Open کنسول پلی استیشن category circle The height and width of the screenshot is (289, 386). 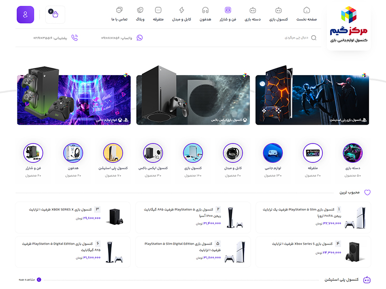pos(113,153)
